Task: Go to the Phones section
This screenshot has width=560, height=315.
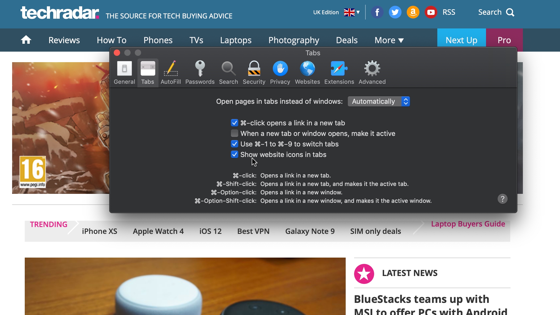Action: 158,40
